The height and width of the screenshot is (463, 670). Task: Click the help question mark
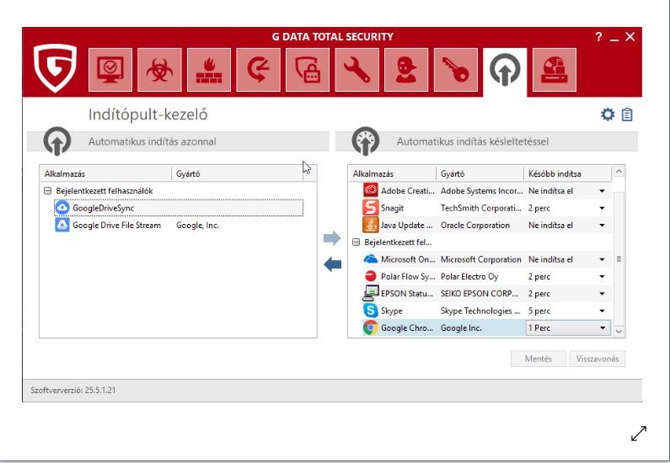click(x=598, y=37)
